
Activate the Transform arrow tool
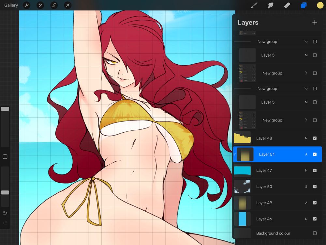(x=67, y=5)
